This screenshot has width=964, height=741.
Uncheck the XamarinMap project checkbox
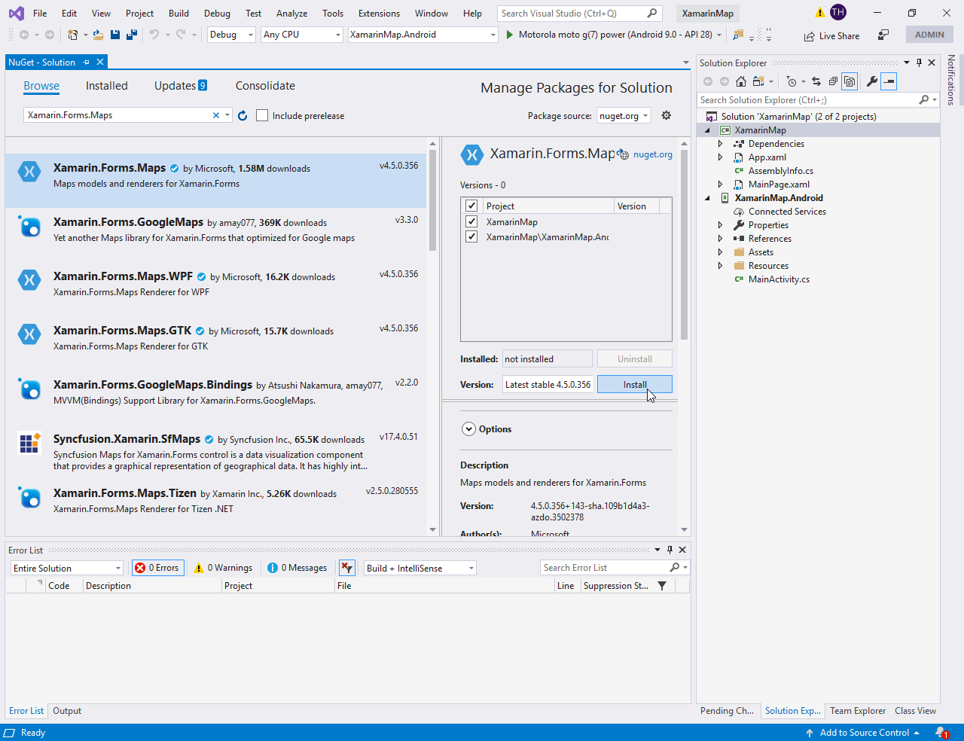tap(471, 221)
